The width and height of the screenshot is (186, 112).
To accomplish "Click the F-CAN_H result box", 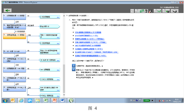I will coord(50,79).
